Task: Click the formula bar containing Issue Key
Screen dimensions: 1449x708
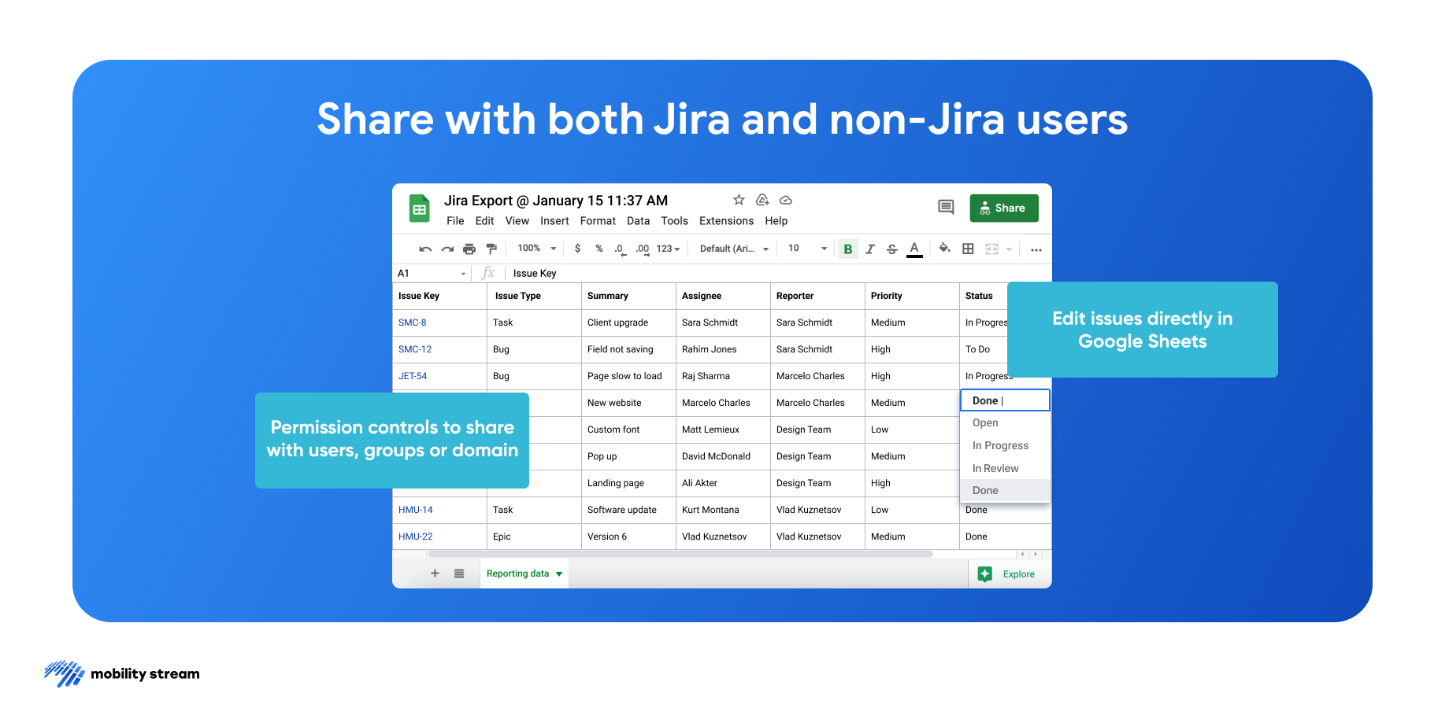Action: click(778, 273)
